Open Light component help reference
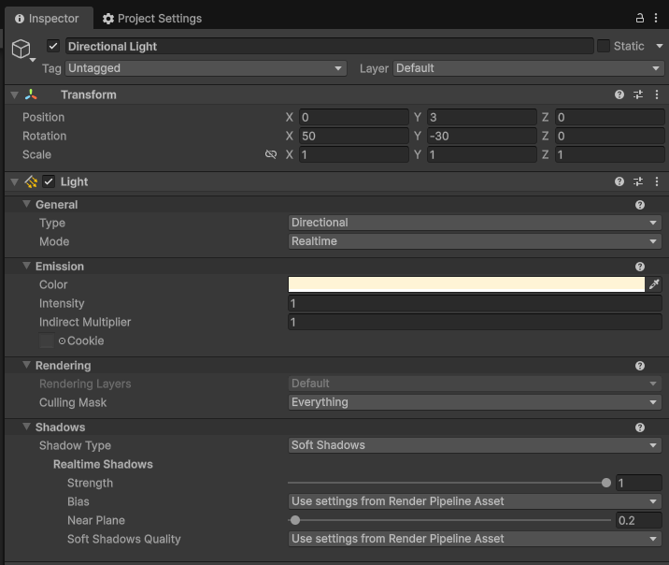The image size is (669, 565). 619,181
